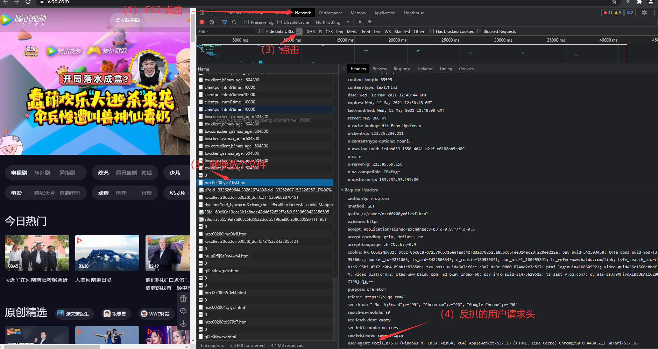Switch to the Preview tab

(380, 69)
